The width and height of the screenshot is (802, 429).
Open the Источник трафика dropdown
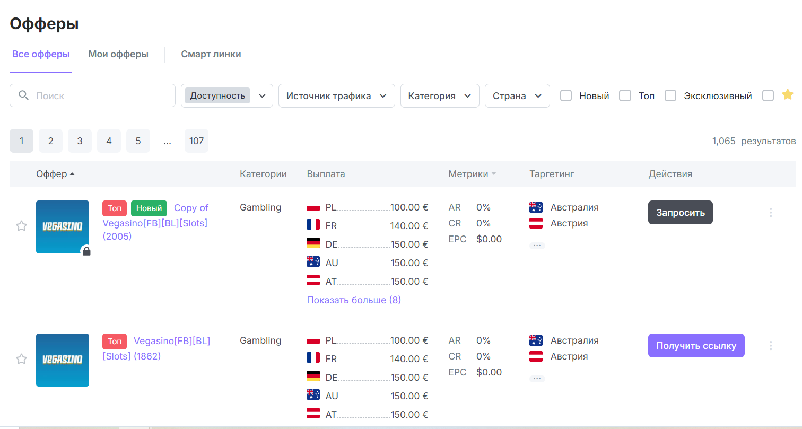click(x=336, y=96)
